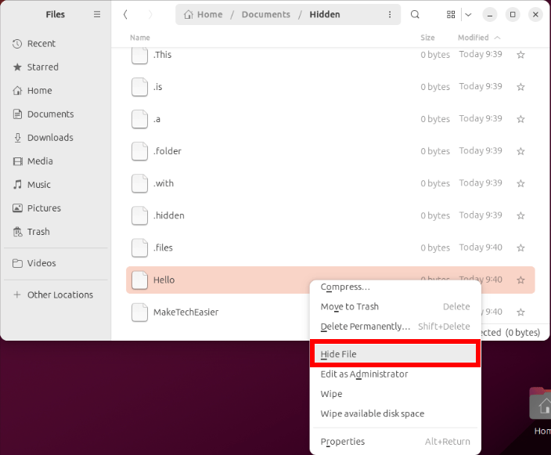Choose Move to Trash menu item

coord(395,307)
